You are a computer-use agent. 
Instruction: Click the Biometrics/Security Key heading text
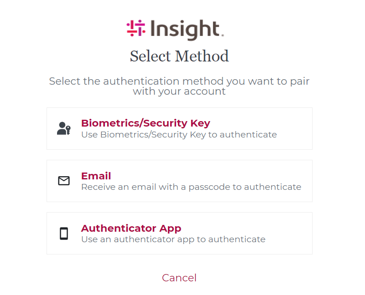point(145,123)
